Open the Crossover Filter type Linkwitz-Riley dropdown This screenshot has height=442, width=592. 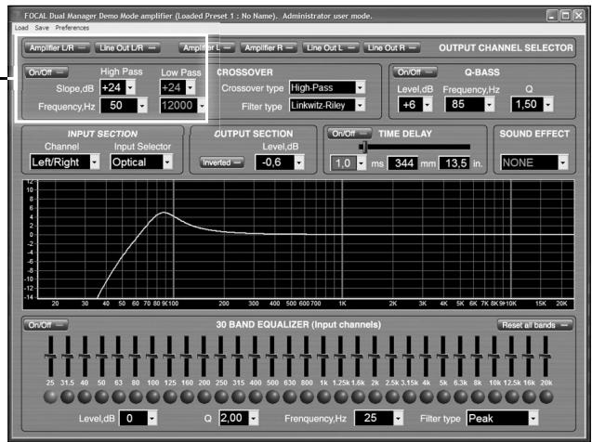tap(361, 105)
